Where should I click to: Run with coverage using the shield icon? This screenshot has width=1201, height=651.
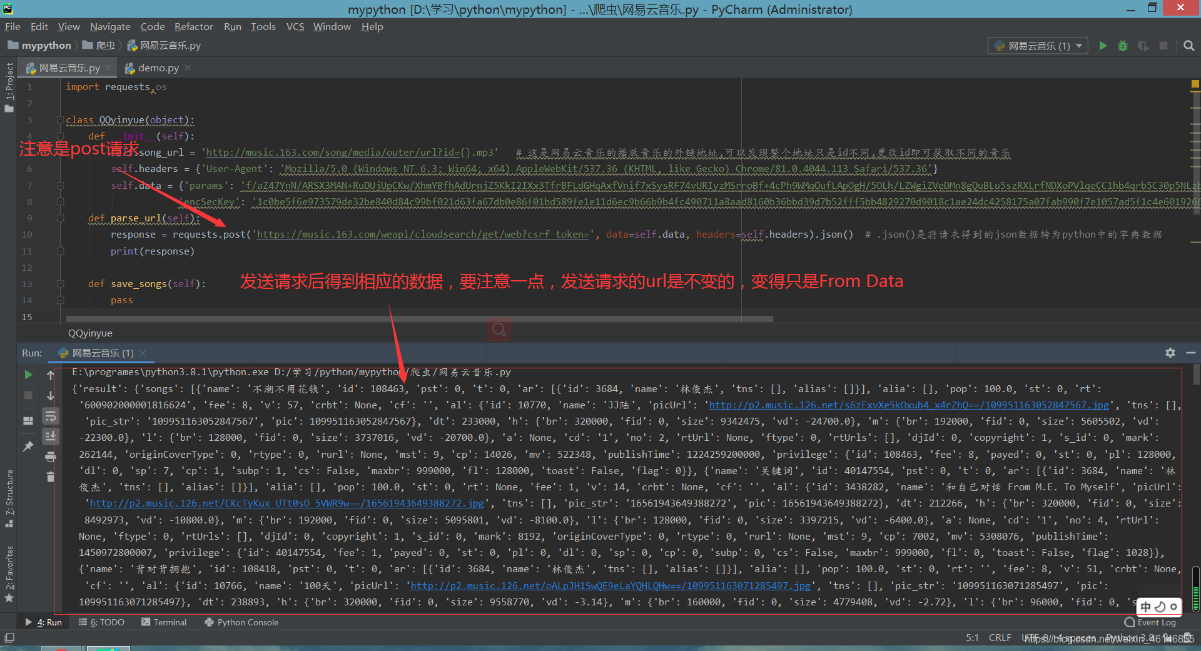1143,46
